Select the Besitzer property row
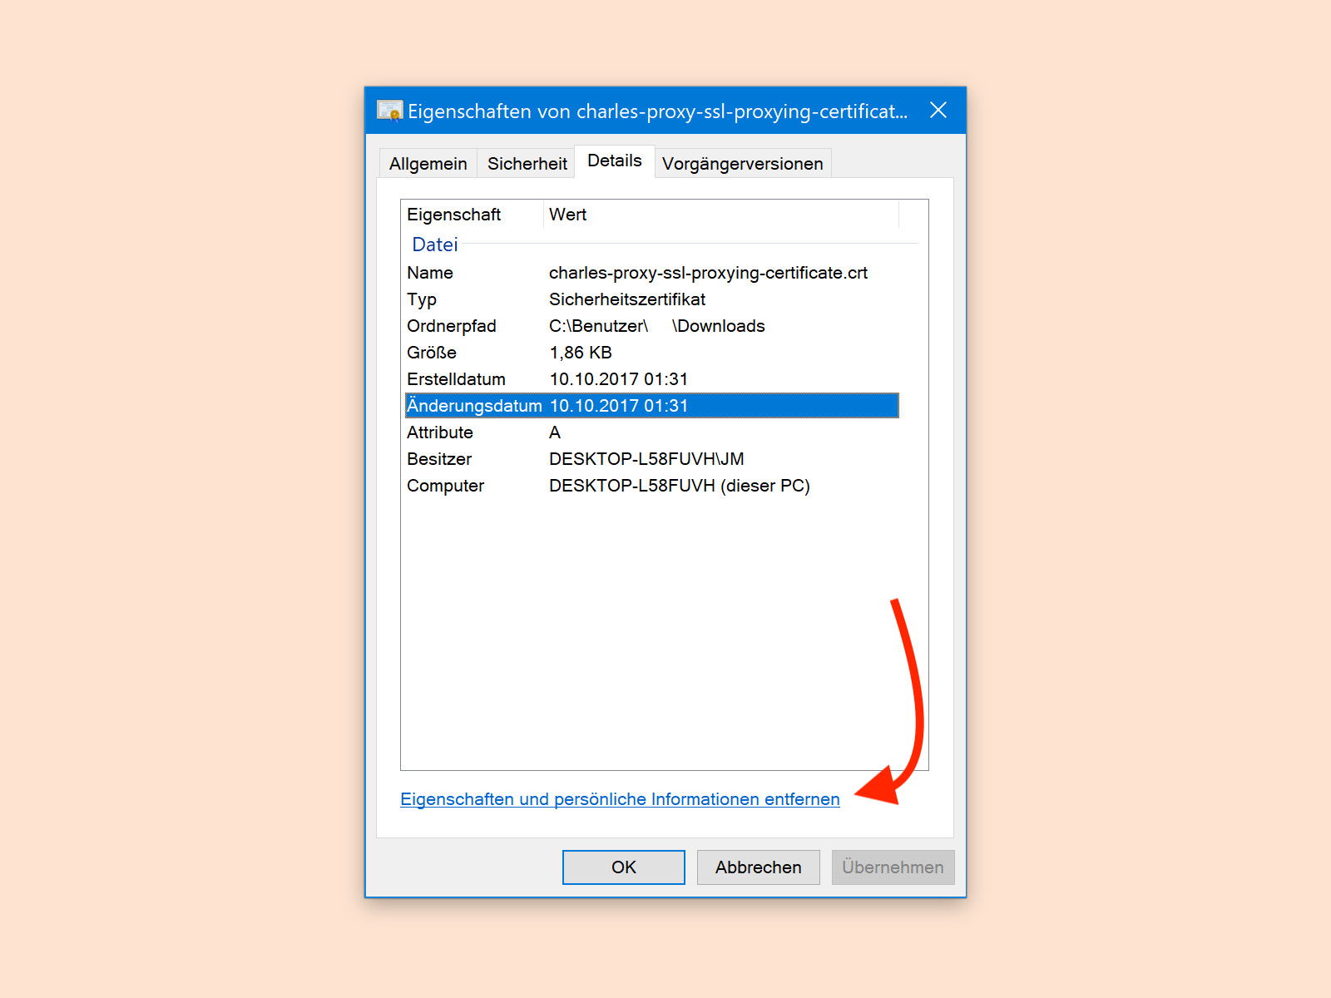1331x998 pixels. point(651,459)
